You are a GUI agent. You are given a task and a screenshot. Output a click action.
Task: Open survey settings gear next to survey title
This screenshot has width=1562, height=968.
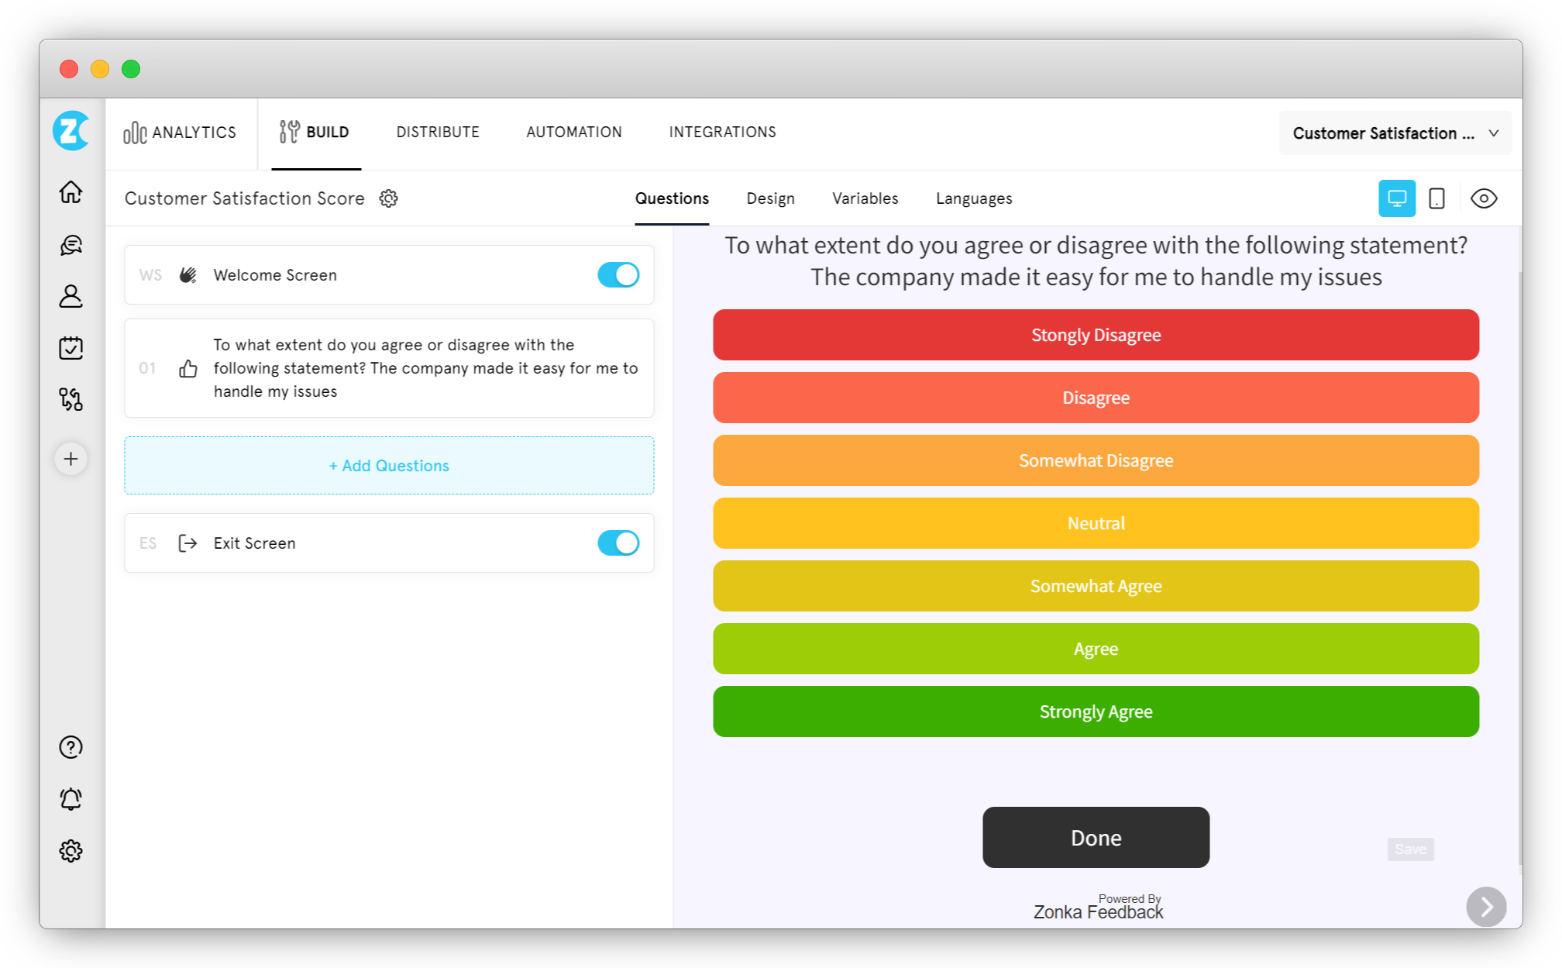pyautogui.click(x=388, y=198)
